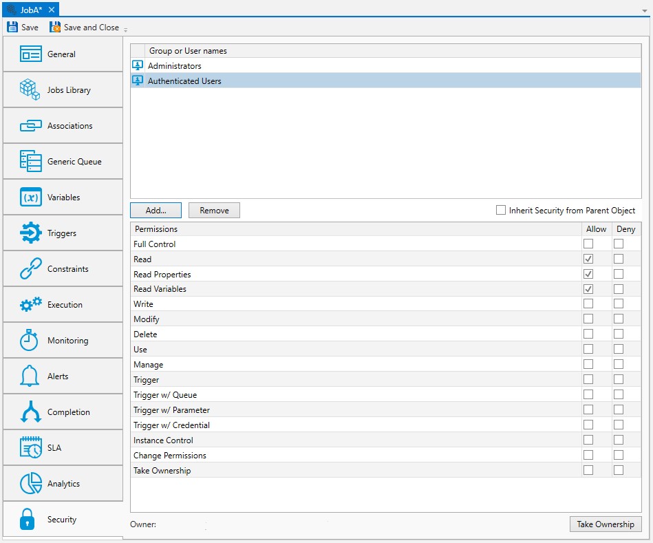653x543 pixels.
Task: Expand the toolbar overflow dropdown arrow
Action: tap(126, 30)
